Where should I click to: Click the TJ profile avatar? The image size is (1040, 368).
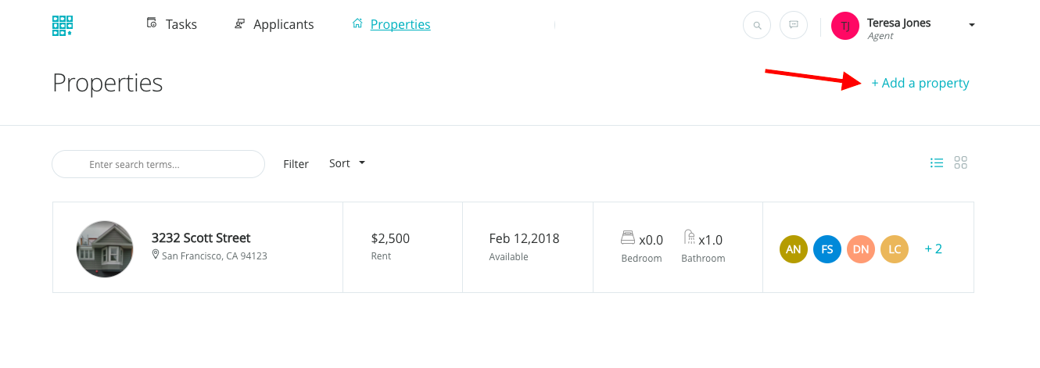[x=845, y=26]
